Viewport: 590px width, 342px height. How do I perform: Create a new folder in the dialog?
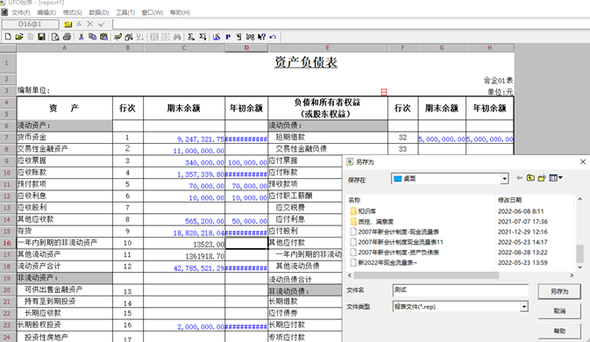[542, 178]
